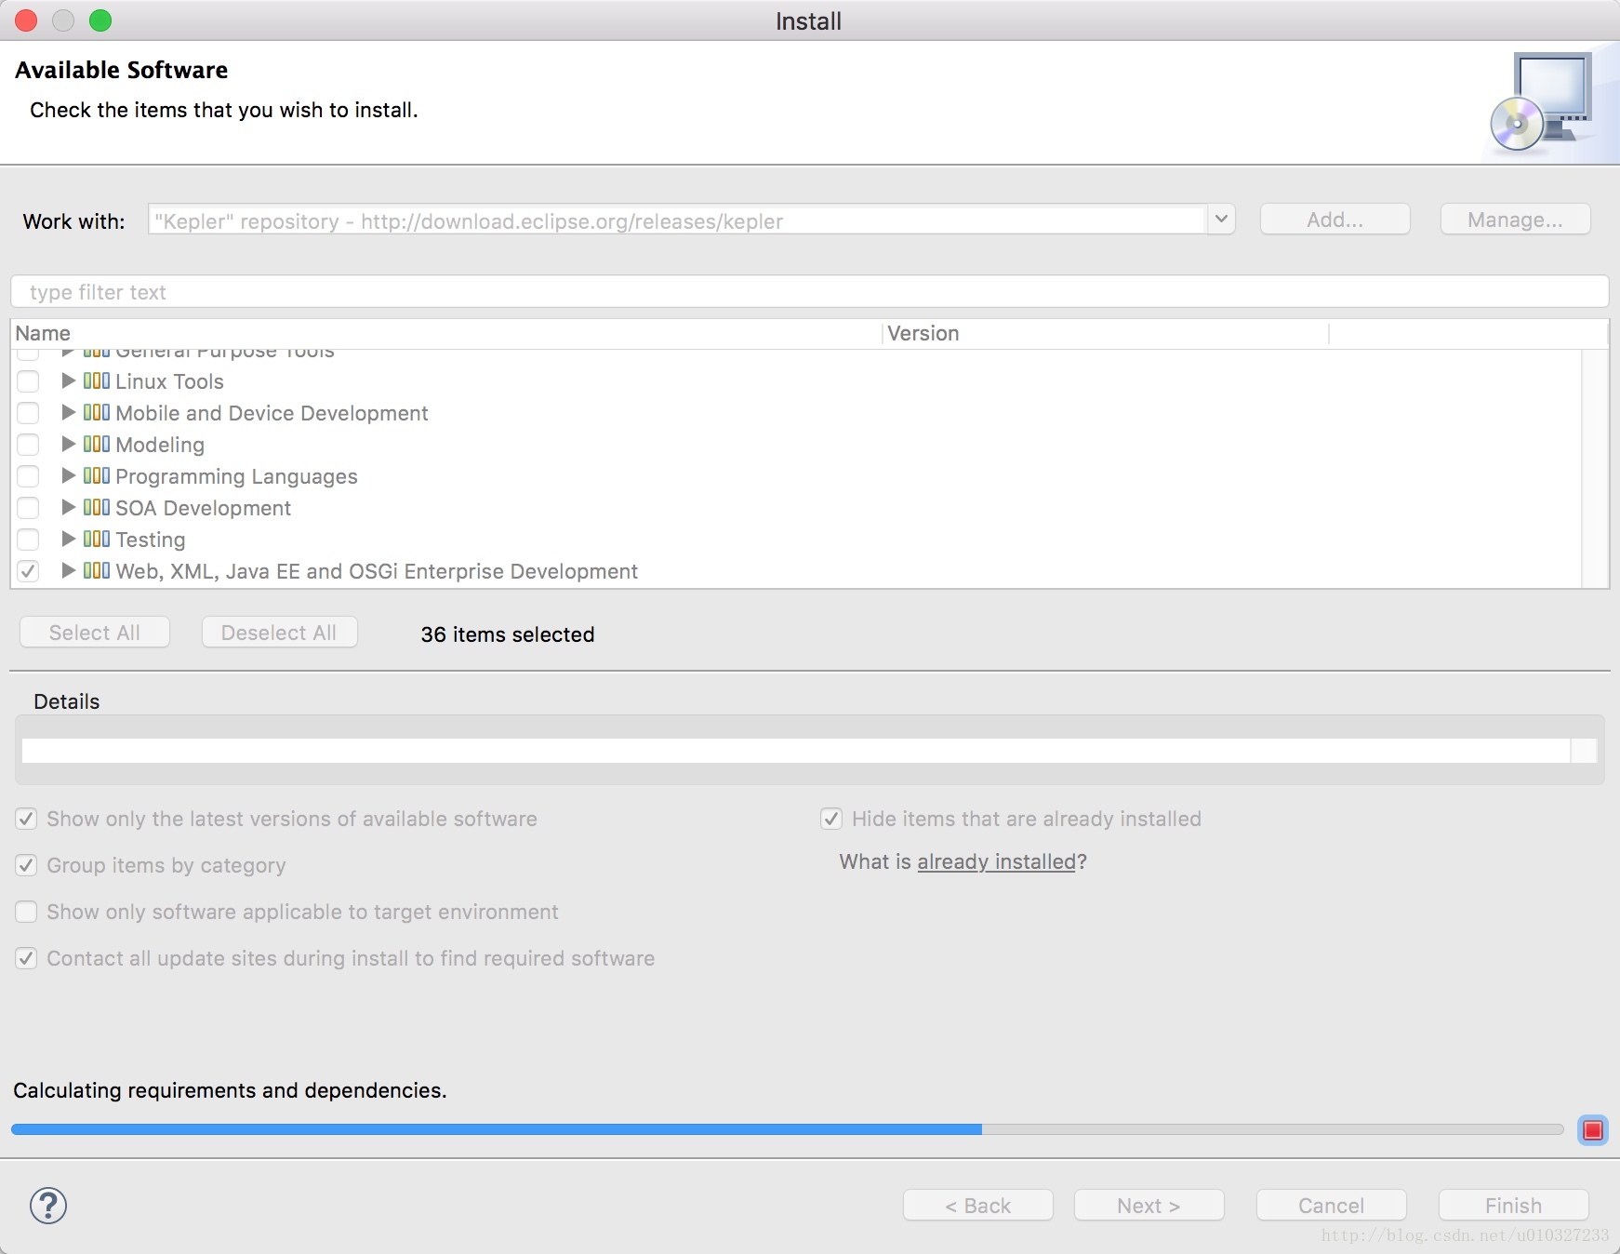Viewport: 1620px width, 1254px height.
Task: Click the Mobile and Device Development category icon
Action: tap(97, 412)
